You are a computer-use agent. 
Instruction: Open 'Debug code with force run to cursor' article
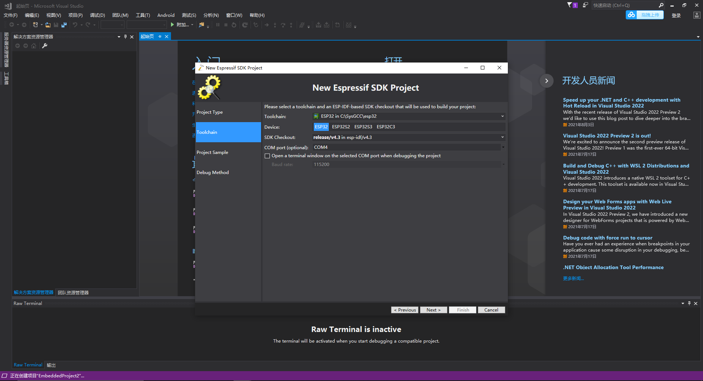click(x=607, y=238)
